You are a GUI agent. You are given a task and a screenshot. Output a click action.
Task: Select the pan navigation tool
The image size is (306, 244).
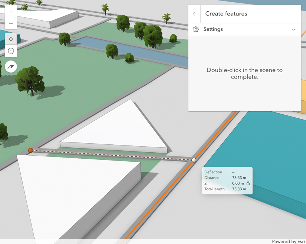(x=11, y=39)
